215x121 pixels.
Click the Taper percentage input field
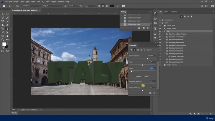pyautogui.click(x=153, y=68)
